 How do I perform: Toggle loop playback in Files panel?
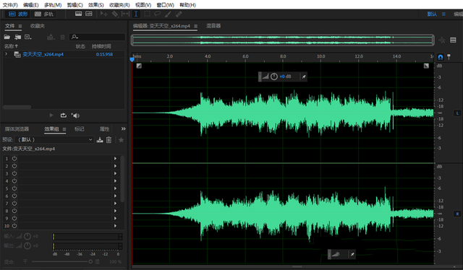pos(64,116)
